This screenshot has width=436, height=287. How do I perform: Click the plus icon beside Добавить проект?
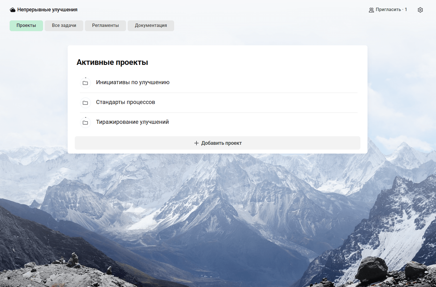(196, 143)
